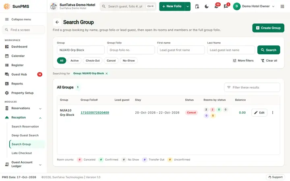The width and height of the screenshot is (290, 181).
Task: Click the Group name field
Action: [x=81, y=50]
